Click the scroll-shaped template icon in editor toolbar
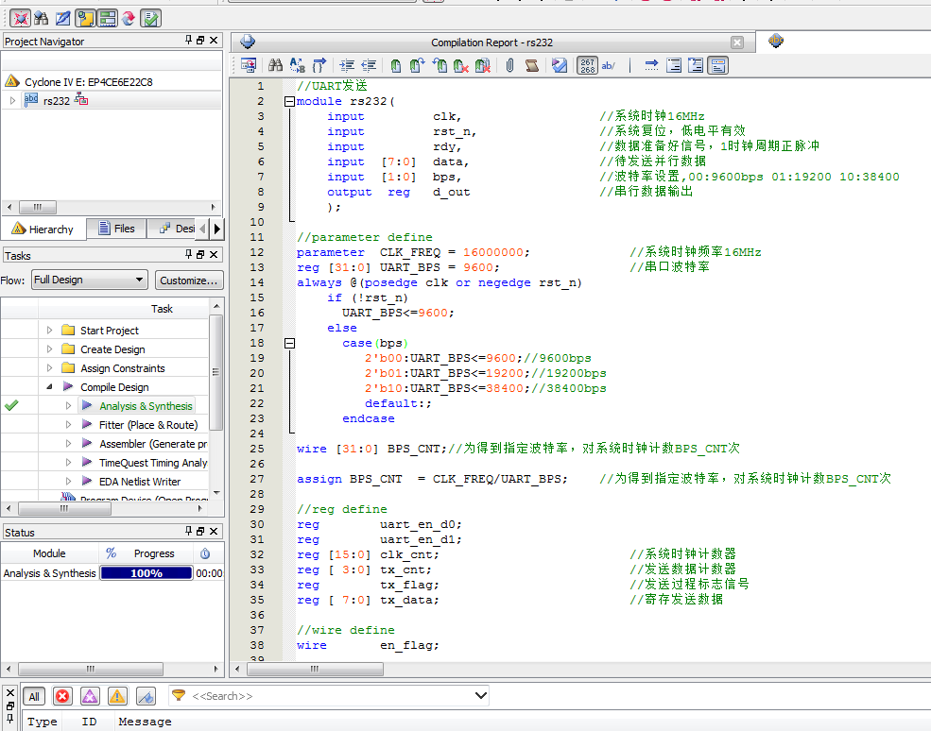Image resolution: width=931 pixels, height=731 pixels. [532, 65]
